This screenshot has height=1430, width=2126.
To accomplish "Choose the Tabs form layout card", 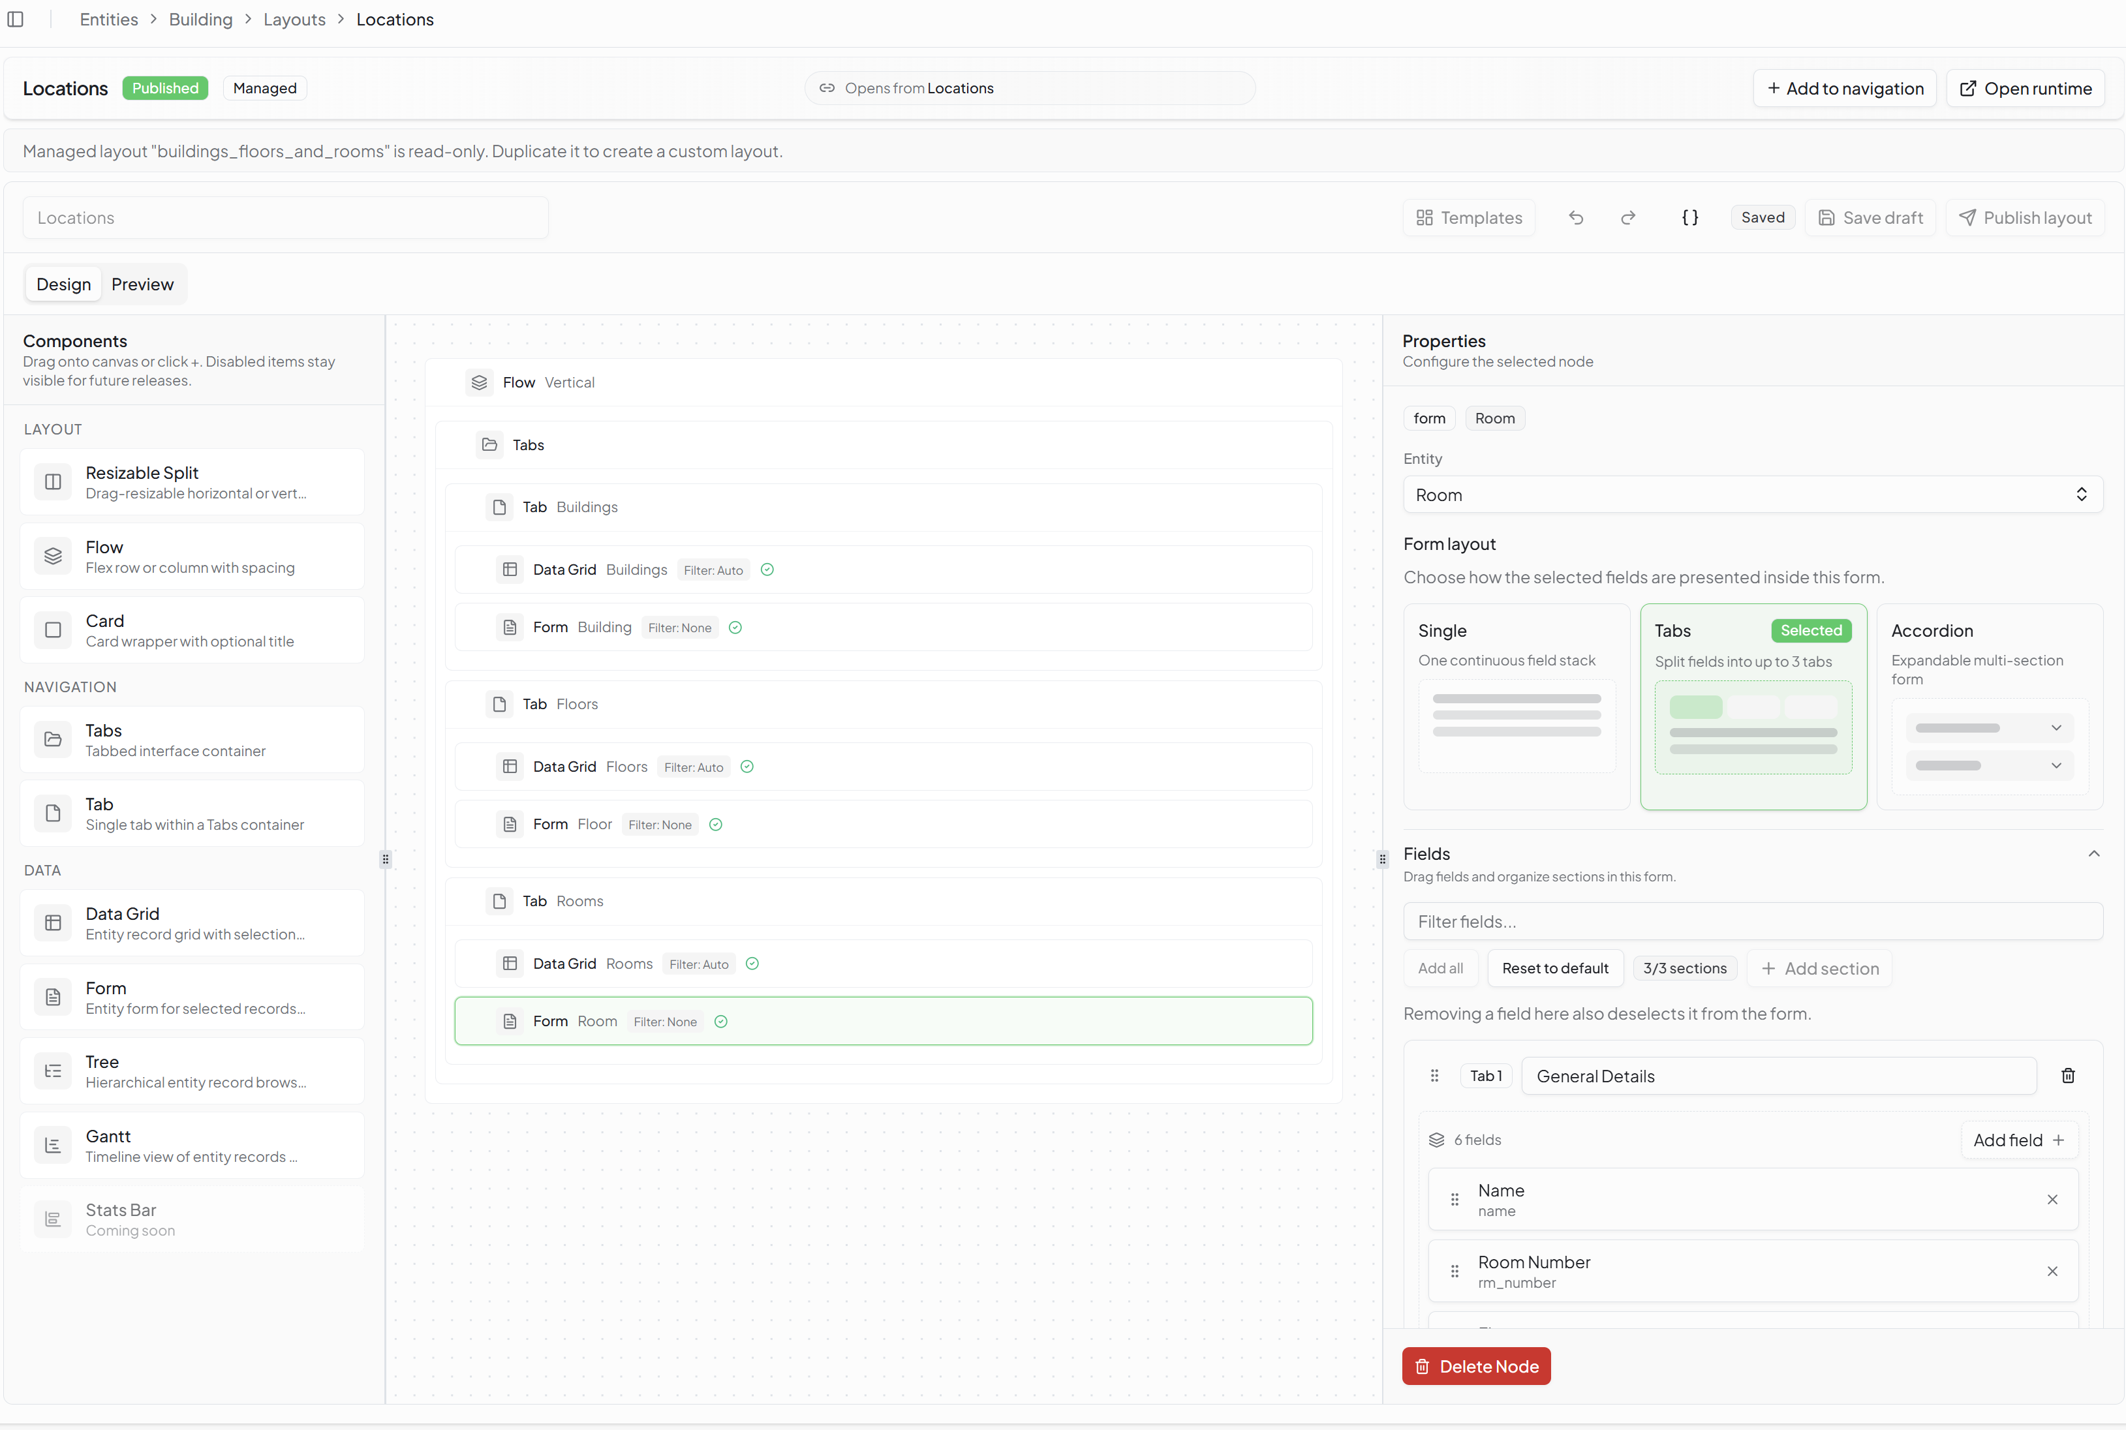I will click(1753, 707).
